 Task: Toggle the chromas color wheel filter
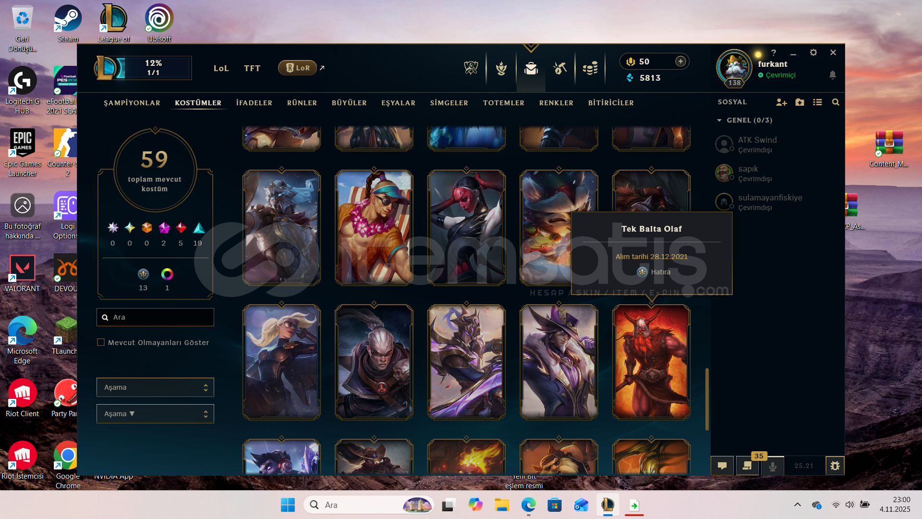[x=167, y=274]
